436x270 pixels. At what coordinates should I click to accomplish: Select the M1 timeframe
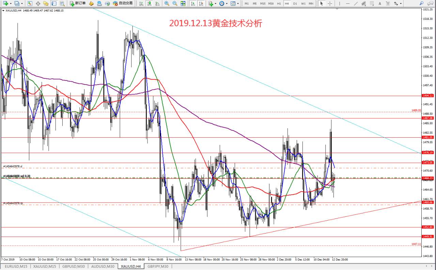(247, 3)
